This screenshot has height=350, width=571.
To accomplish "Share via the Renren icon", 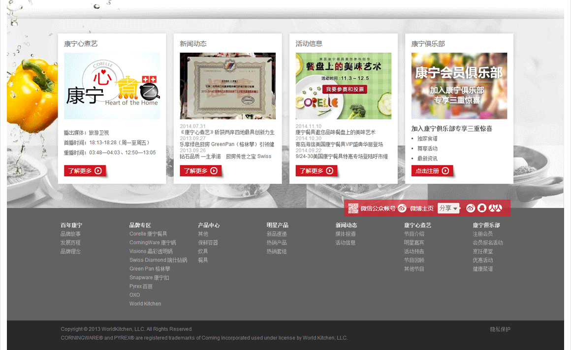I will 495,208.
